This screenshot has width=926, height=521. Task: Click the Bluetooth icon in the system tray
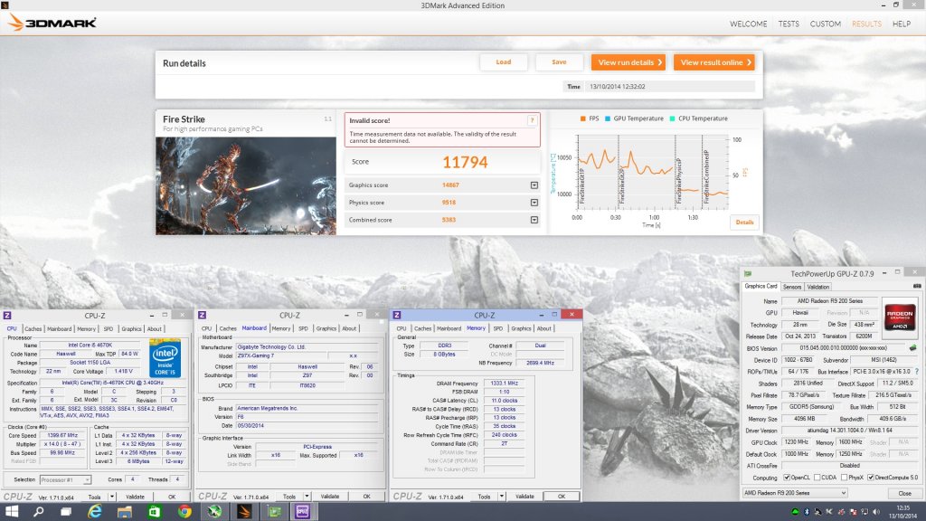[807, 512]
